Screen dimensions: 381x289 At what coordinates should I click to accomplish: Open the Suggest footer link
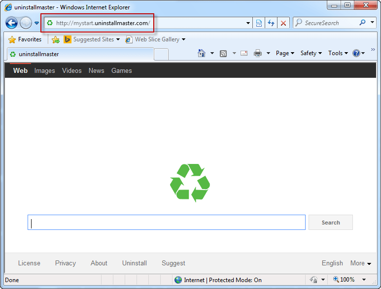(173, 263)
